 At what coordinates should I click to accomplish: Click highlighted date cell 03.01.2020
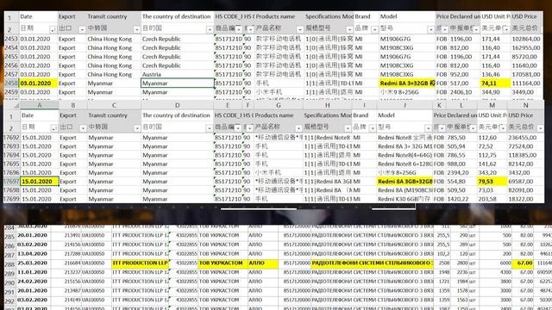(39, 84)
